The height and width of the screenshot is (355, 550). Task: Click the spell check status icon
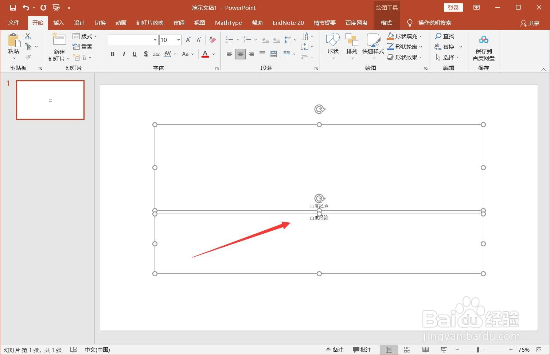coord(73,350)
